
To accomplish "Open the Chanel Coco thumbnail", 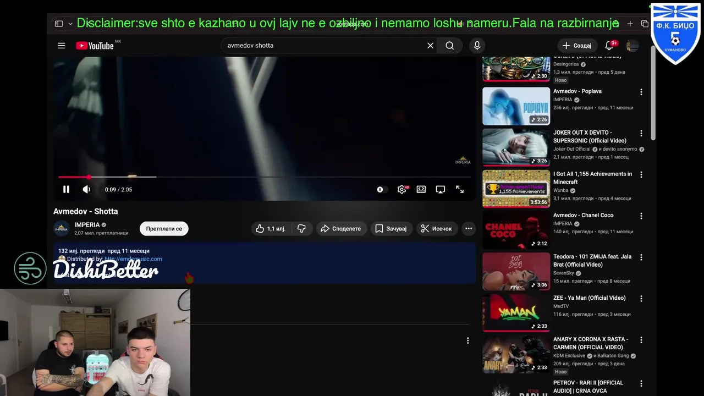I will point(516,230).
